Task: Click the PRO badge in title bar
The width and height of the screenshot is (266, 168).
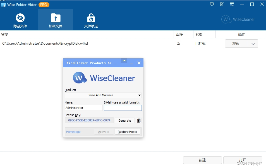Action: tap(44, 4)
